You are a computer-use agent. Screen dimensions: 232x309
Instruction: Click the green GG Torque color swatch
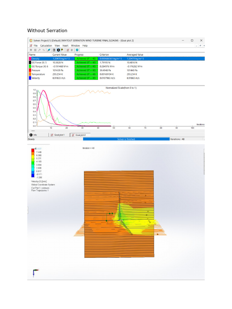(30, 66)
